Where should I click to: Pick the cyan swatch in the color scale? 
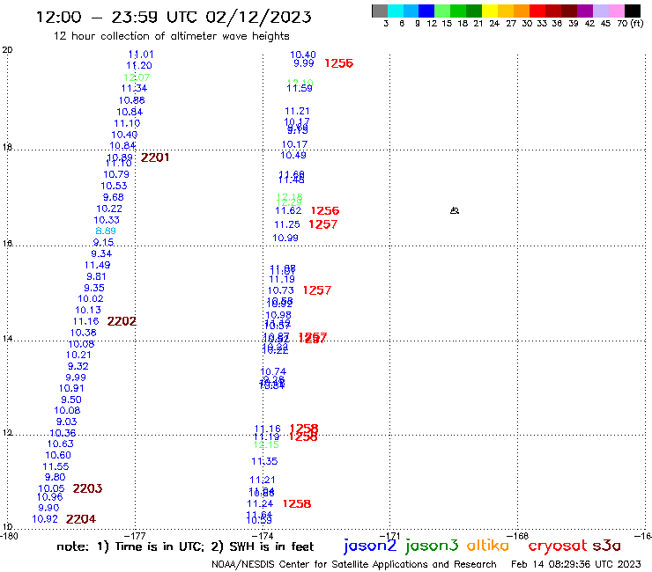point(395,11)
